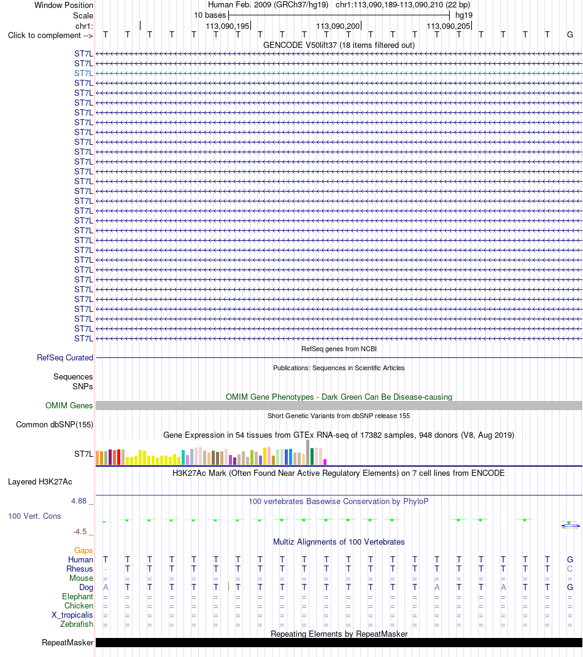The height and width of the screenshot is (657, 583).
Task: Open the OMIM Gene Phenotypes track title
Action: click(x=339, y=397)
